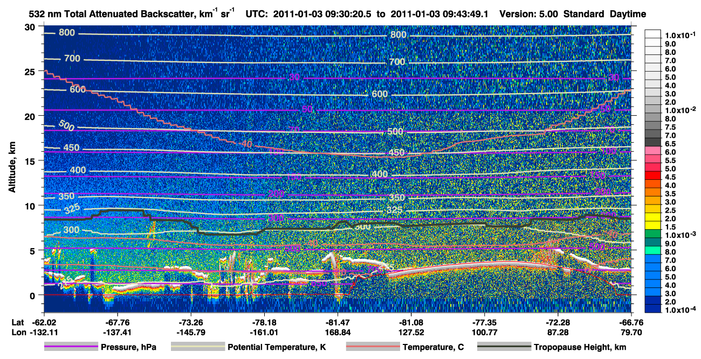Click longitude value 79.70
The height and width of the screenshot is (359, 701).
[x=631, y=333]
